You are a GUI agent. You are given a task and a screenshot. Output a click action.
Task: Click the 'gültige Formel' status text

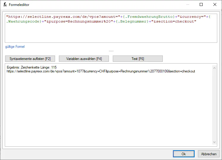coord(15,47)
